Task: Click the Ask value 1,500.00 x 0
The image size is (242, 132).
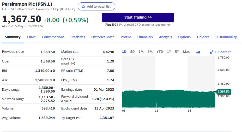Action: 45,80
